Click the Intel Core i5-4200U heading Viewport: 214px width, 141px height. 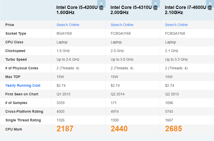pyautogui.click(x=80, y=10)
